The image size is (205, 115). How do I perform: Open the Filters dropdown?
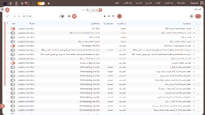coord(113,16)
